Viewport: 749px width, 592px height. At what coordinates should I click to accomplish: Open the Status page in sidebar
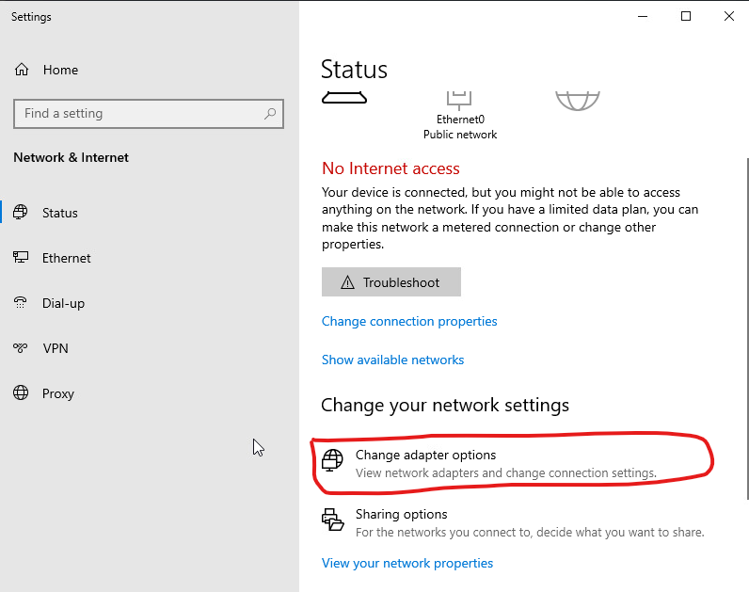[150, 213]
